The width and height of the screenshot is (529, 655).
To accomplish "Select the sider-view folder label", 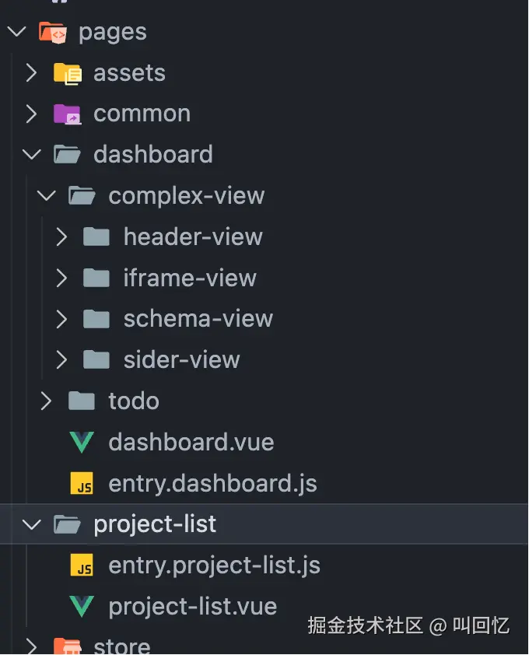I will click(181, 360).
